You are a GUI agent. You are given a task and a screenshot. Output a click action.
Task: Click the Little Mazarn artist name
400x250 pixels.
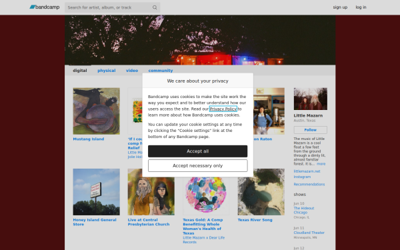[x=308, y=115]
